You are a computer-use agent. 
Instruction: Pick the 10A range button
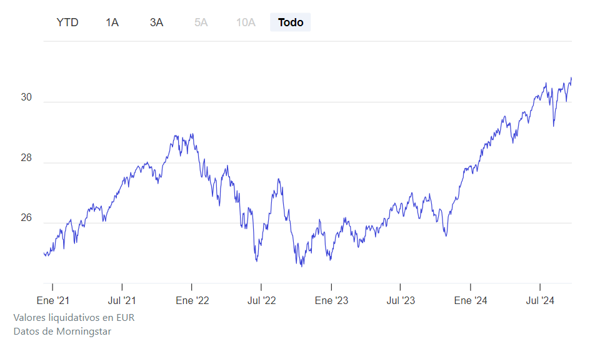click(x=246, y=22)
